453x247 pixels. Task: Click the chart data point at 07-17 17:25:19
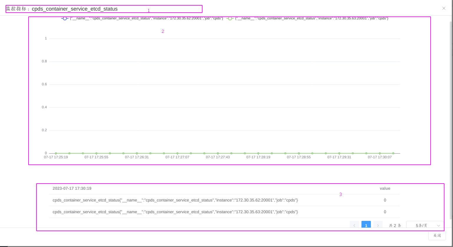pyautogui.click(x=56, y=153)
